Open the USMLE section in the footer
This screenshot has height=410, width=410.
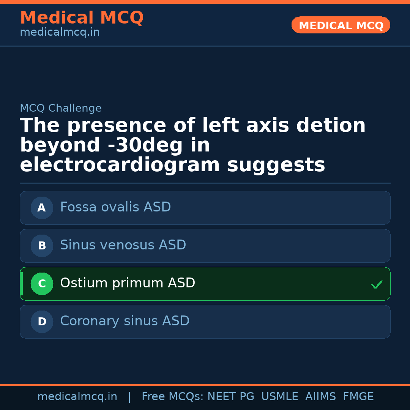tap(280, 396)
